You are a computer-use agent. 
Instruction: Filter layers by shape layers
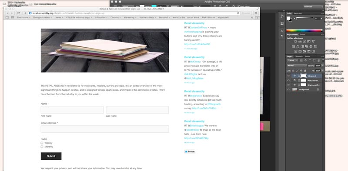[314, 60]
